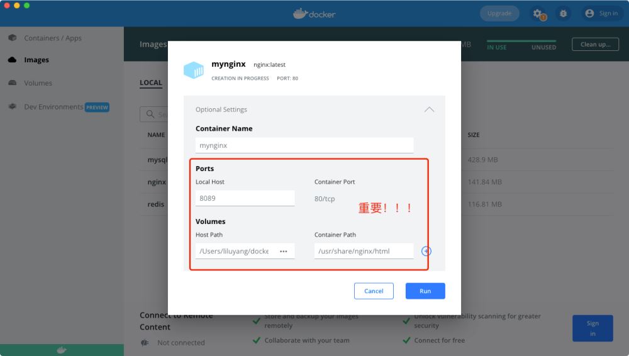Screen dimensions: 629x356
Task: Switch to the LOCAL tab
Action: 151,82
